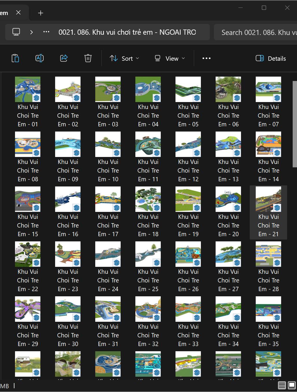
Task: Close the current File Explorer tab
Action: 18,13
